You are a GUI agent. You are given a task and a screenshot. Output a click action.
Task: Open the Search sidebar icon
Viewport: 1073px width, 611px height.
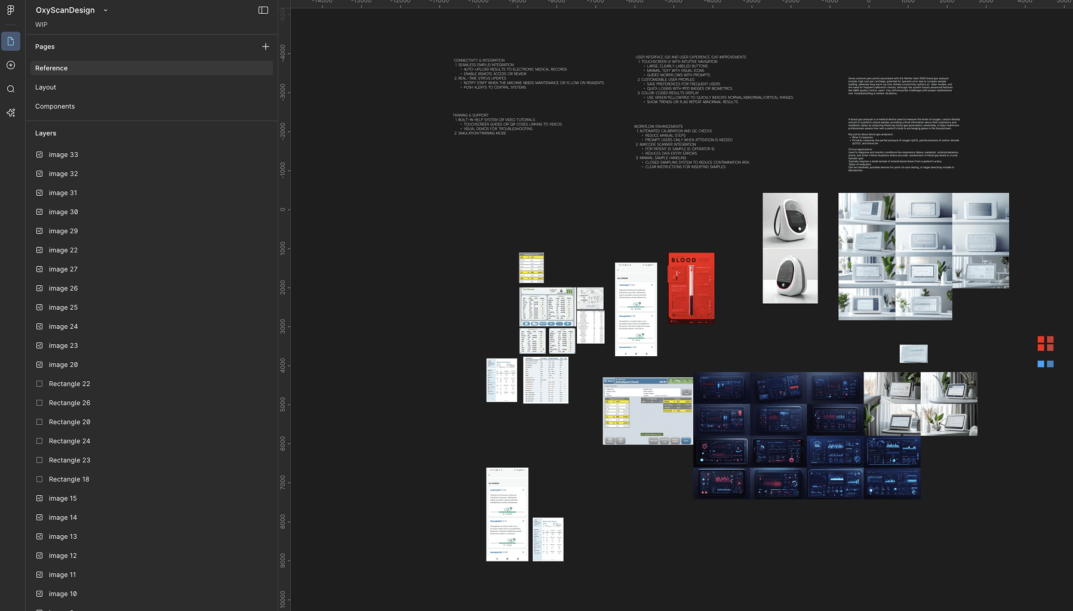[x=11, y=89]
